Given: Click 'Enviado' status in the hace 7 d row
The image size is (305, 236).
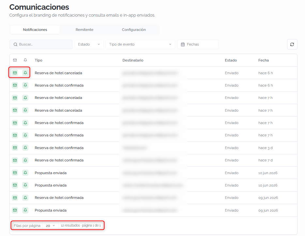Looking at the screenshot, I should pyautogui.click(x=232, y=160).
